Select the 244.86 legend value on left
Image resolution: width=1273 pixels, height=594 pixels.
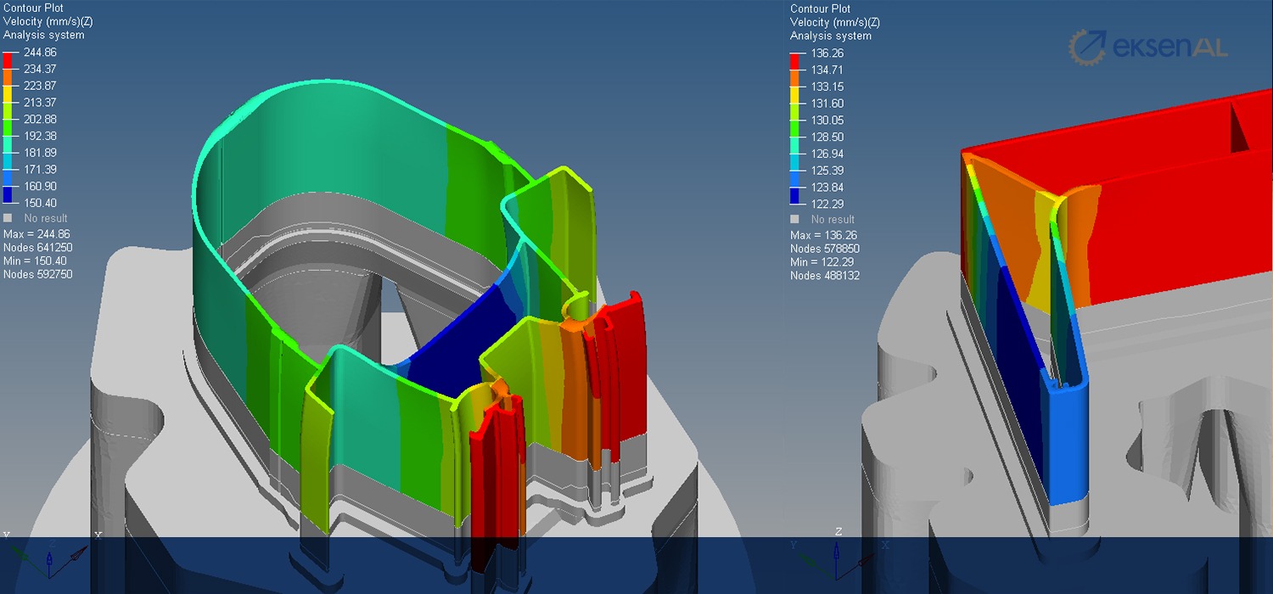tap(40, 53)
